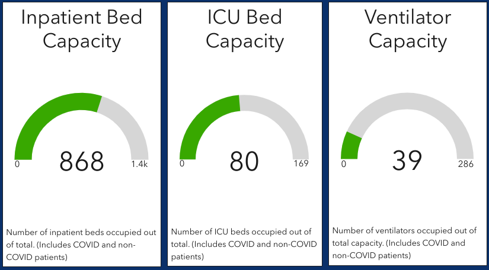
Task: Click the 0 minimum label on the ventilator gauge
Action: pyautogui.click(x=343, y=164)
